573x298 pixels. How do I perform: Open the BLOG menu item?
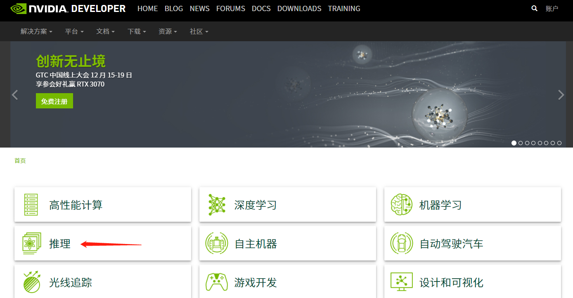click(x=174, y=8)
